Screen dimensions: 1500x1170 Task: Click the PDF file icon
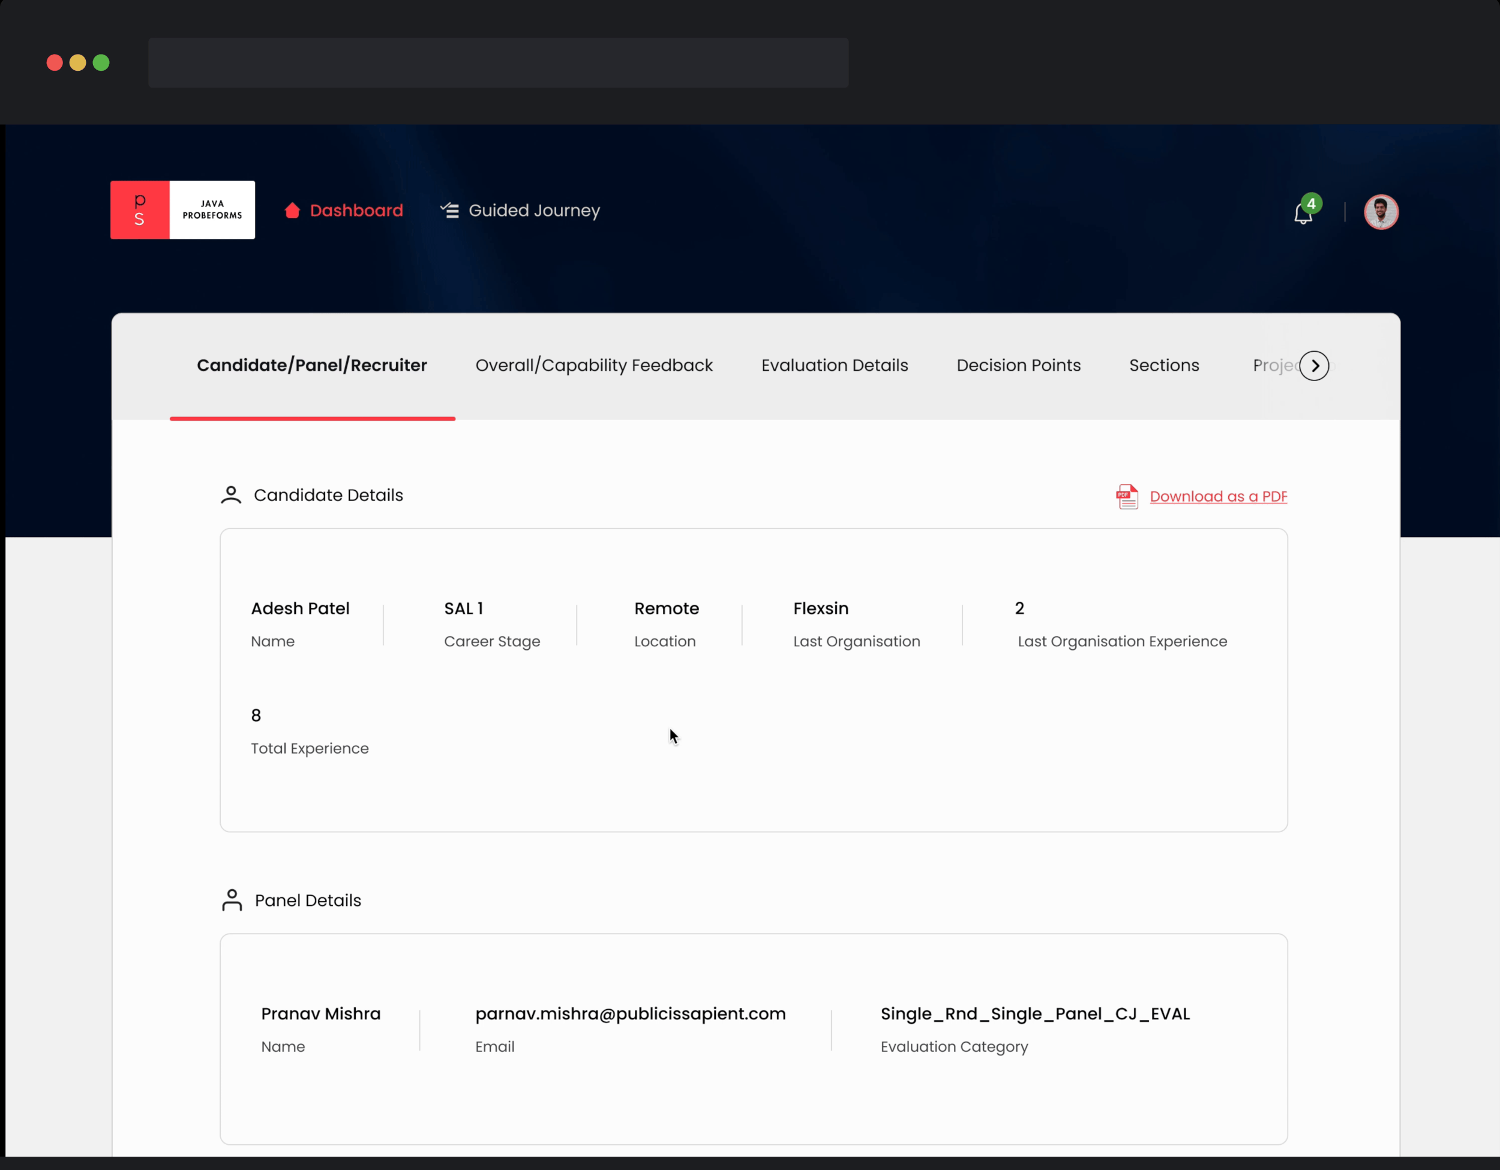click(x=1127, y=496)
